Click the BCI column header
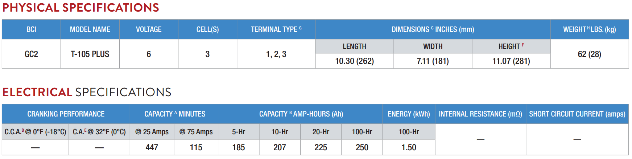The height and width of the screenshot is (159, 632). [x=31, y=29]
